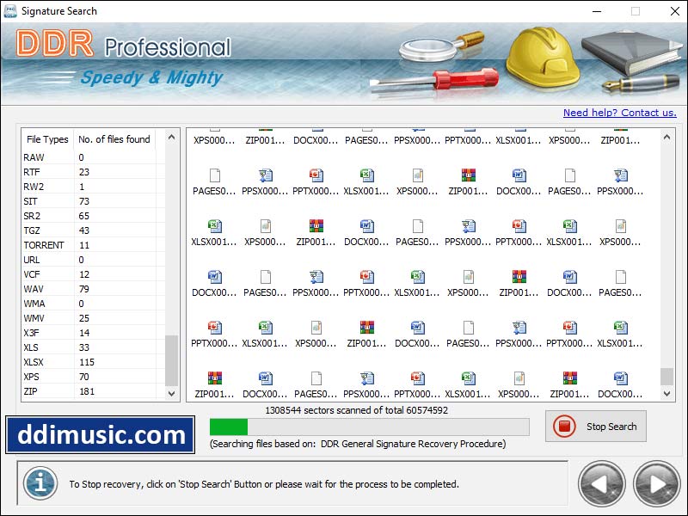Image resolution: width=688 pixels, height=516 pixels.
Task: Click the back navigation arrow button
Action: click(602, 483)
